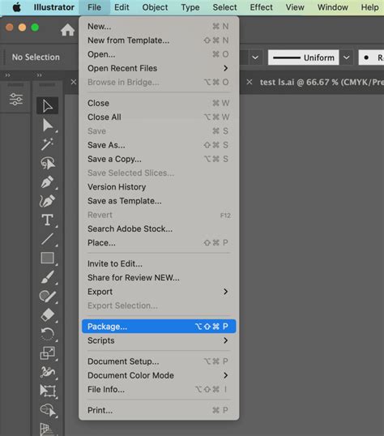Select the Width tool
The height and width of the screenshot is (436, 384).
tap(47, 372)
